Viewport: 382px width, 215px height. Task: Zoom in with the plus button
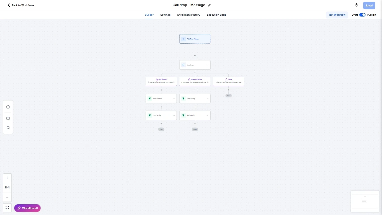coord(7,178)
